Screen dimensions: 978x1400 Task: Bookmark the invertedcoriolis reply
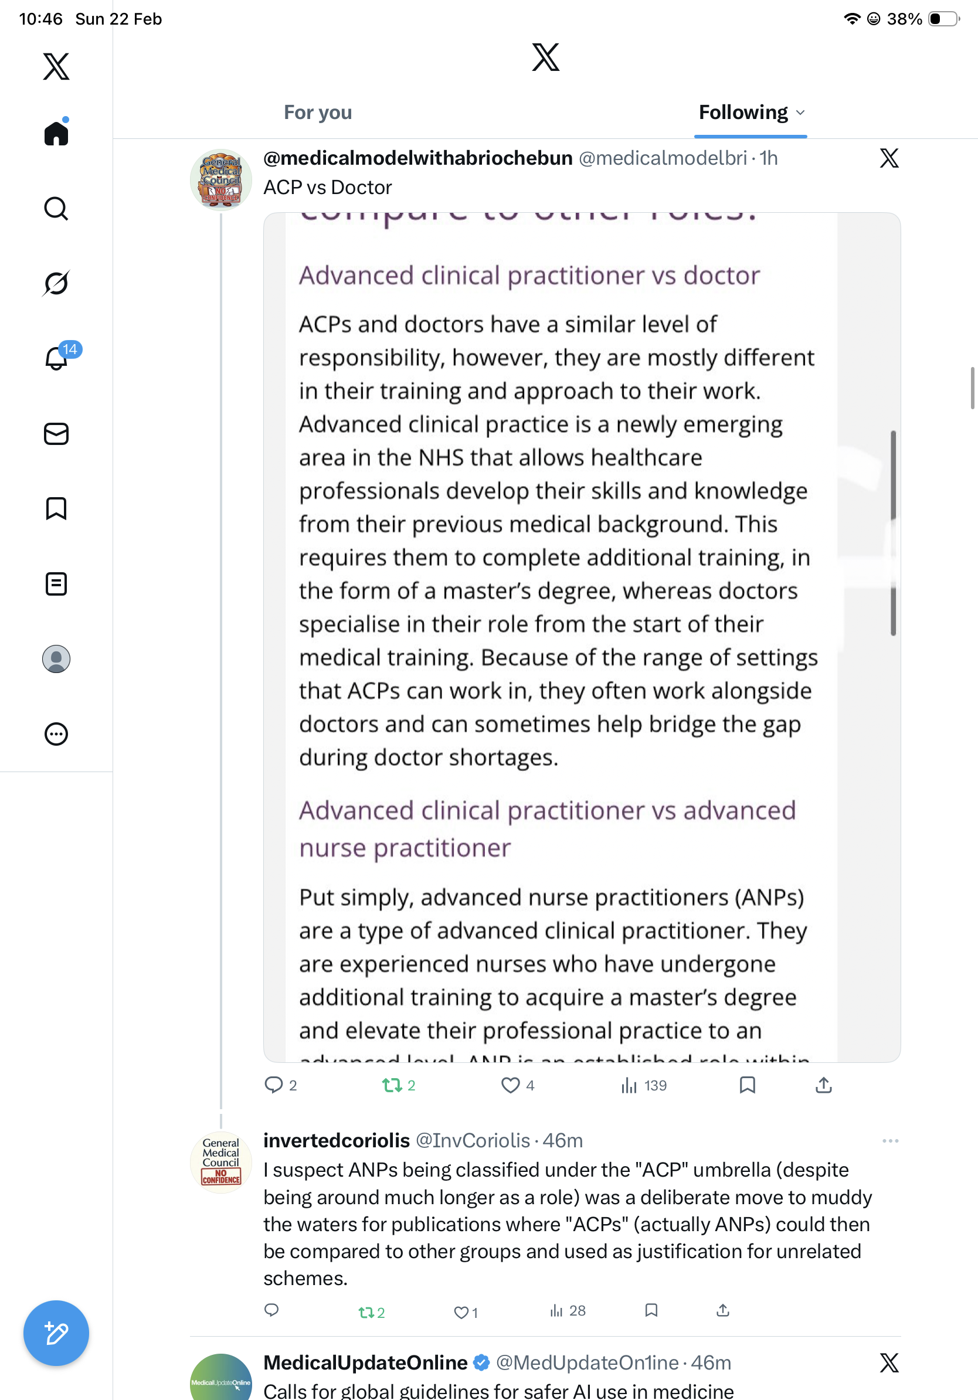[x=651, y=1310]
